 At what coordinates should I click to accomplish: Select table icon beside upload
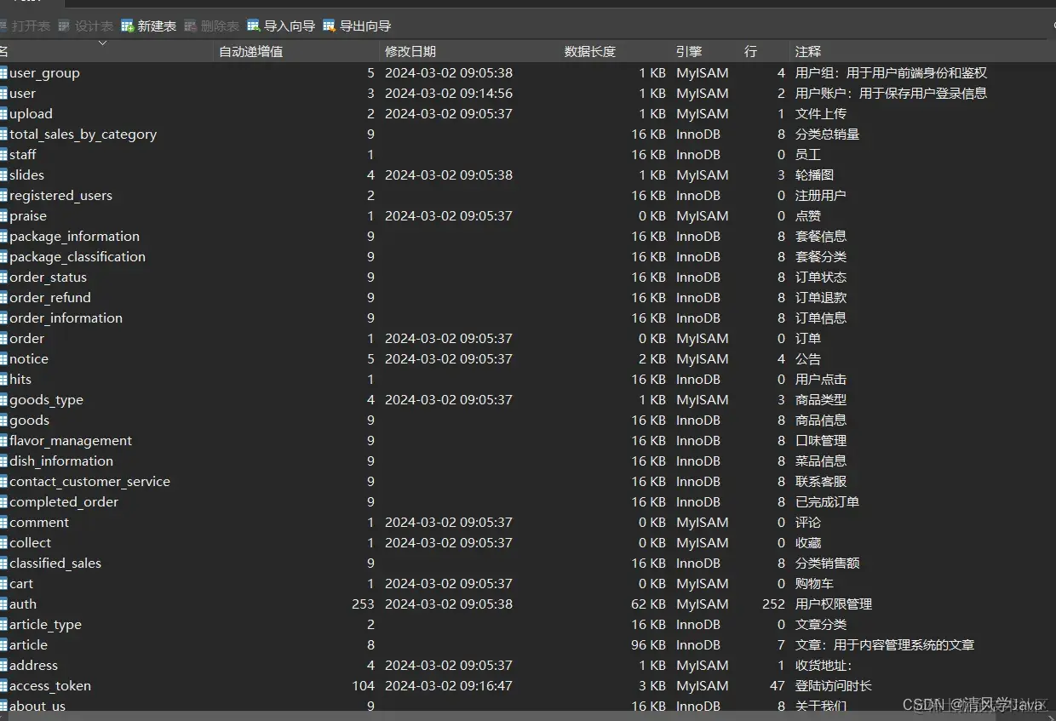pyautogui.click(x=3, y=114)
